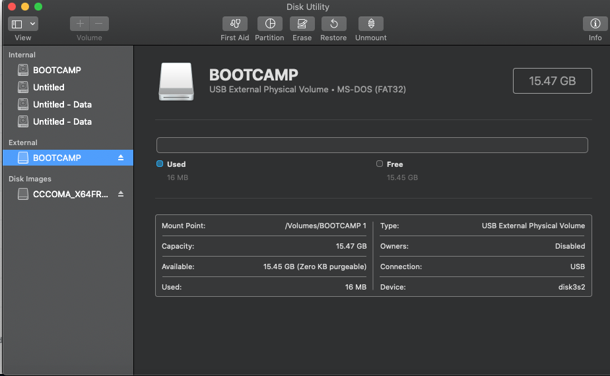Unmount the selected volume
This screenshot has width=610, height=376.
pos(370,24)
